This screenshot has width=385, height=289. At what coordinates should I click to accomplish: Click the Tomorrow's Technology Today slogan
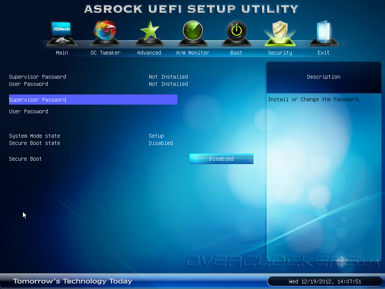point(73,281)
